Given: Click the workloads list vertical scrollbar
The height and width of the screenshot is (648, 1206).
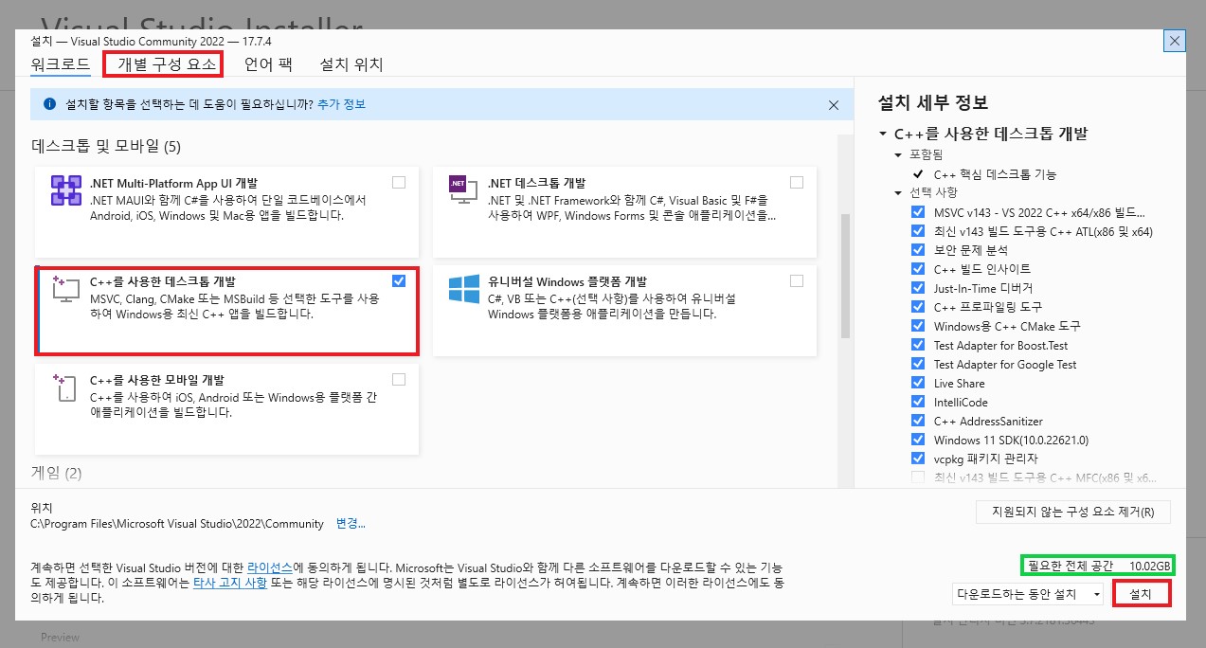Looking at the screenshot, I should pyautogui.click(x=846, y=275).
